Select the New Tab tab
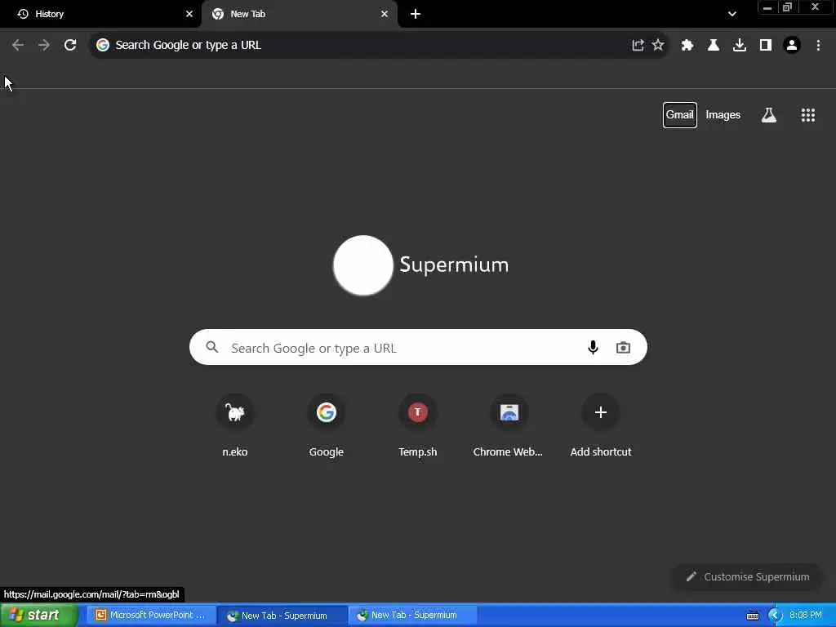The height and width of the screenshot is (627, 836). pos(299,14)
